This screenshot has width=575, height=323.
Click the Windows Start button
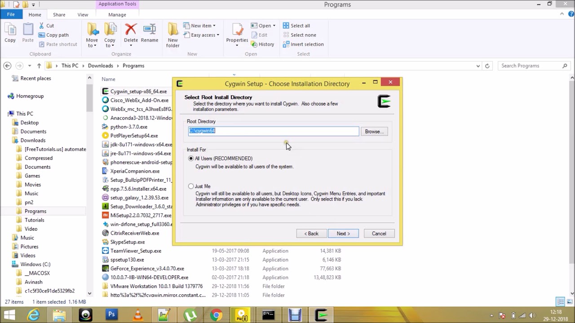pyautogui.click(x=9, y=315)
